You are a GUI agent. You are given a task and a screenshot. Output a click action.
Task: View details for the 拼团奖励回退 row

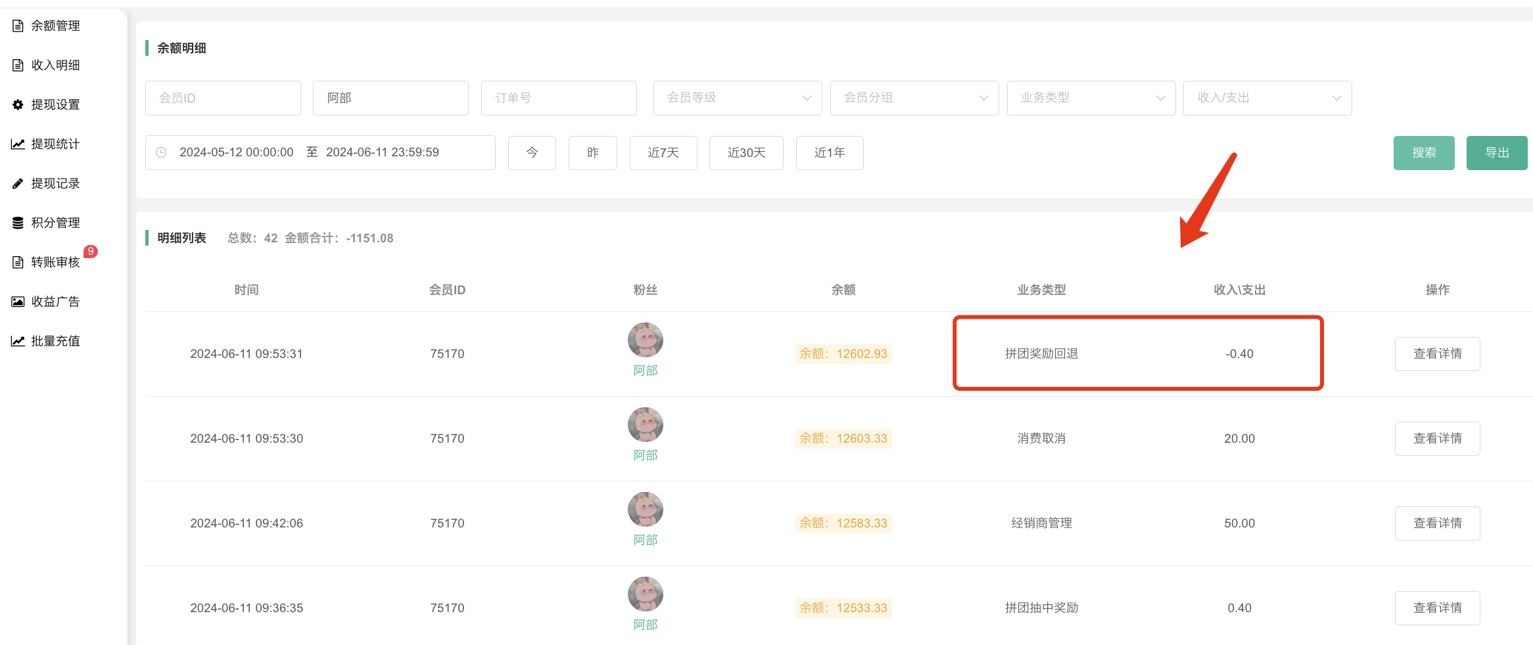pyautogui.click(x=1437, y=354)
